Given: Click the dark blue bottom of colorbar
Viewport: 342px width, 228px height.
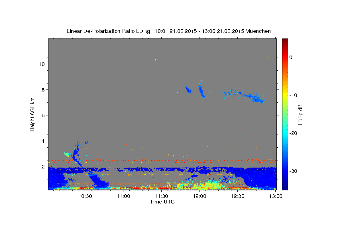Looking at the screenshot, I should 285,188.
